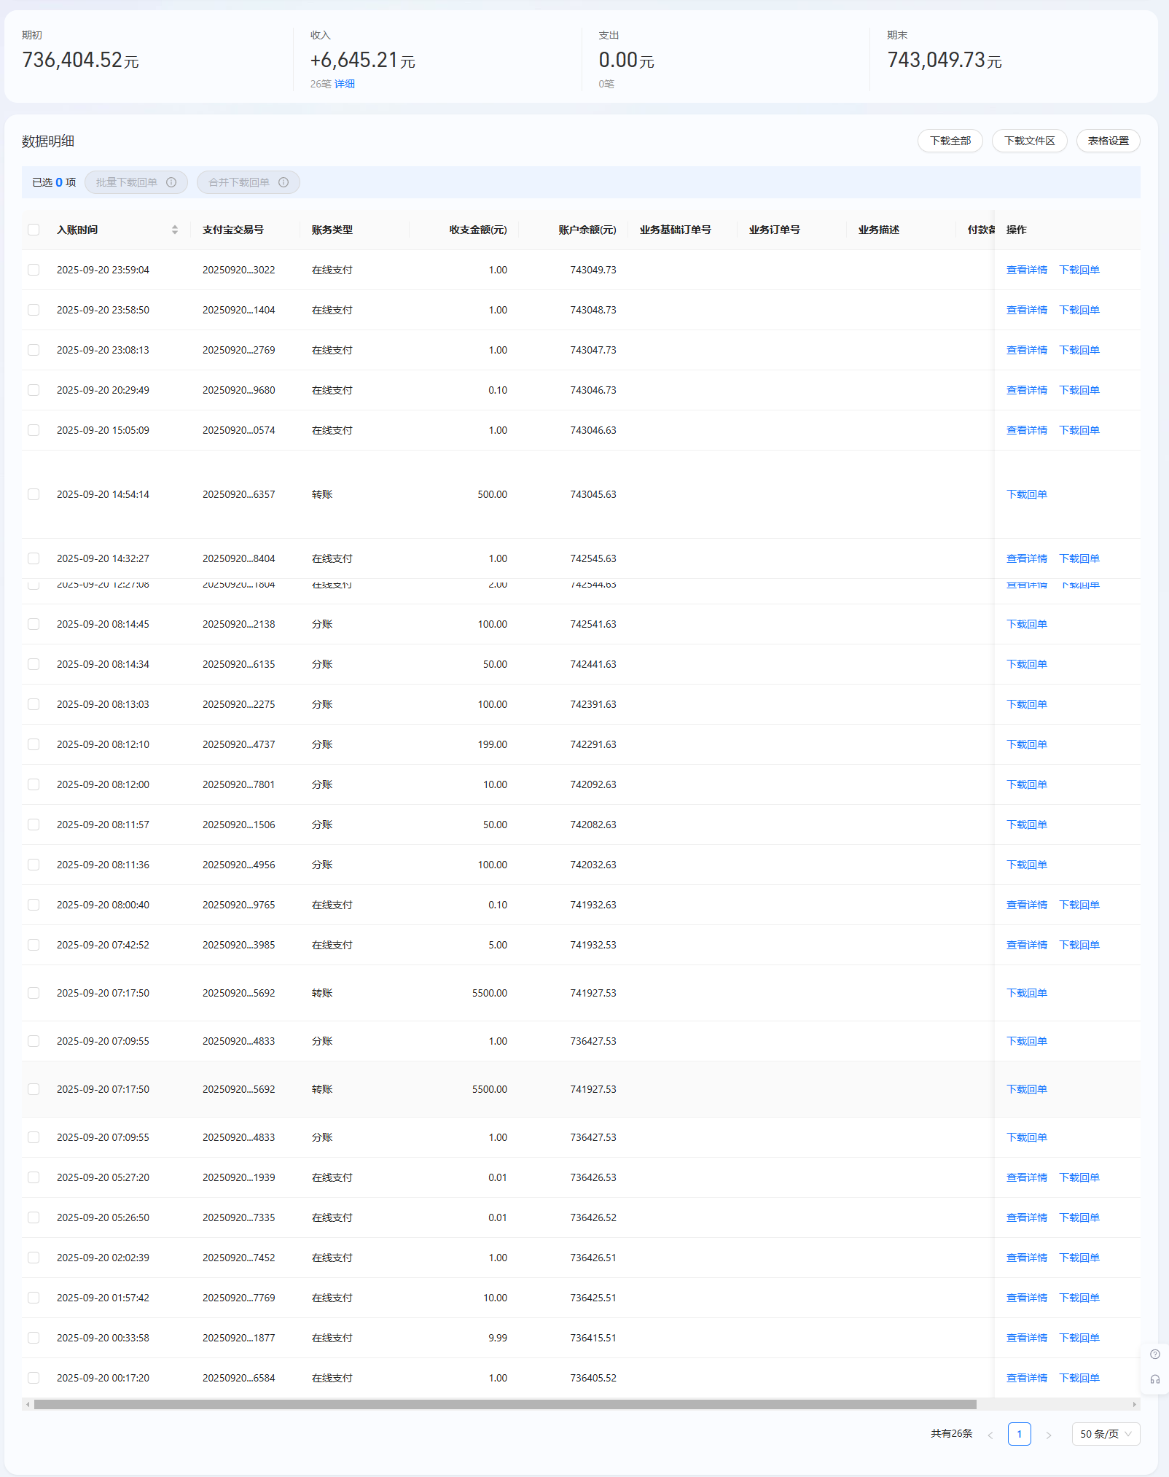Viewport: 1169px width, 1477px height.
Task: Open 表格设置 table settings
Action: 1108,141
